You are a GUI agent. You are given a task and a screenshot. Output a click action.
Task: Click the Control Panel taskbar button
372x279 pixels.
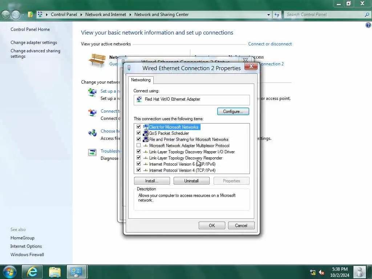(x=76, y=272)
